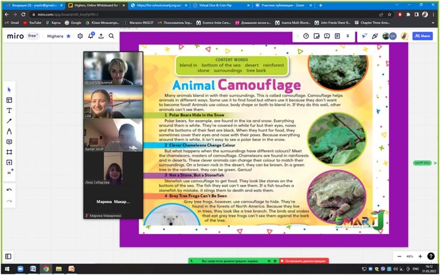Click Liza's video thumbnail

click(113, 102)
